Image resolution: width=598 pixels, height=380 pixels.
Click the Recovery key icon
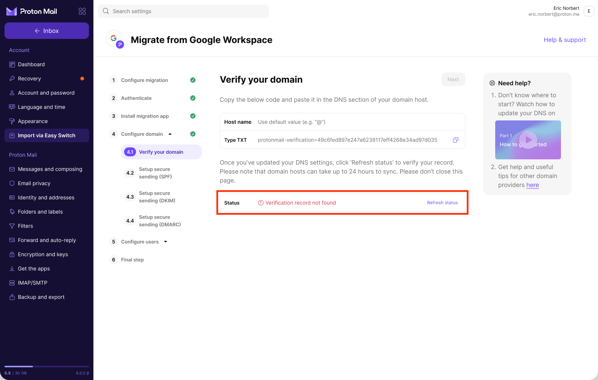(12, 79)
